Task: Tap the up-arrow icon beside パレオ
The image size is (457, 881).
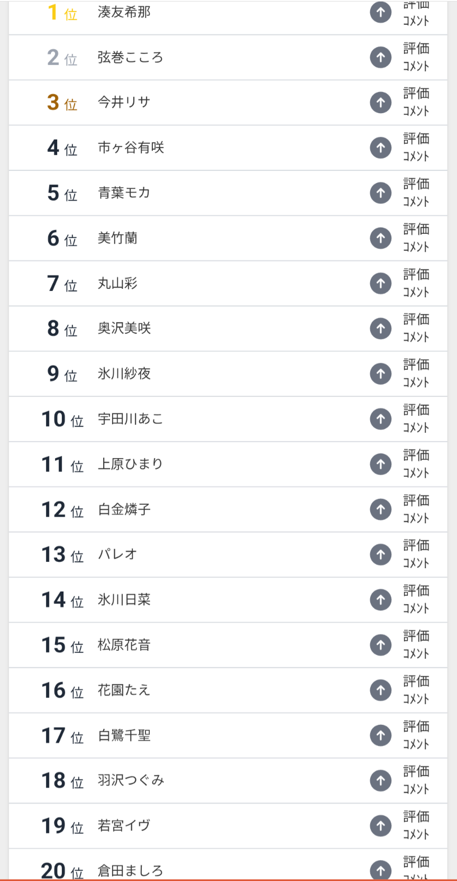Action: pyautogui.click(x=380, y=555)
